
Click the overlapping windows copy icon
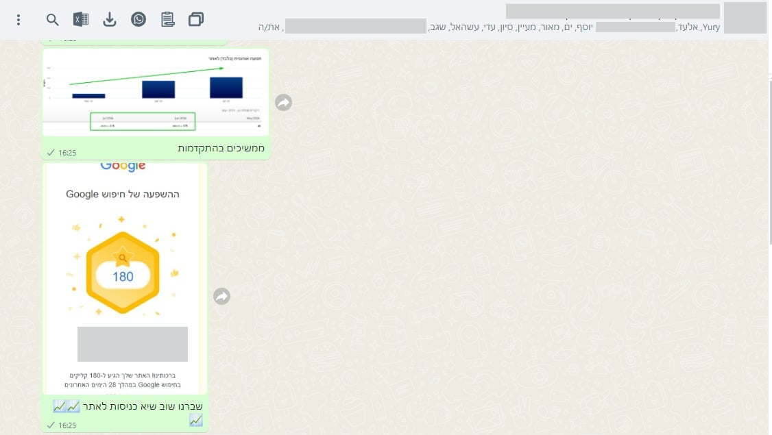point(196,20)
